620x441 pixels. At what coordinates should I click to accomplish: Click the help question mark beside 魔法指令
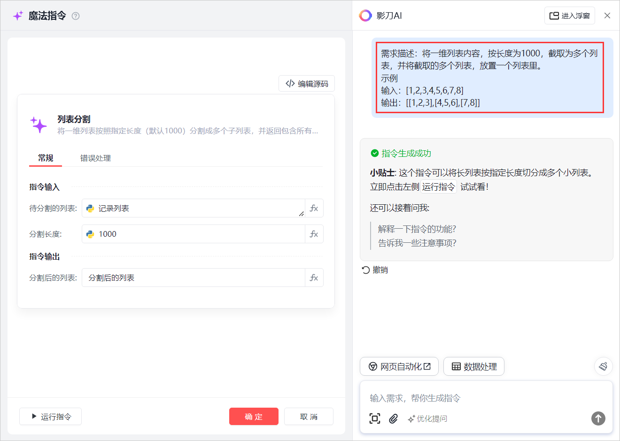(x=76, y=16)
